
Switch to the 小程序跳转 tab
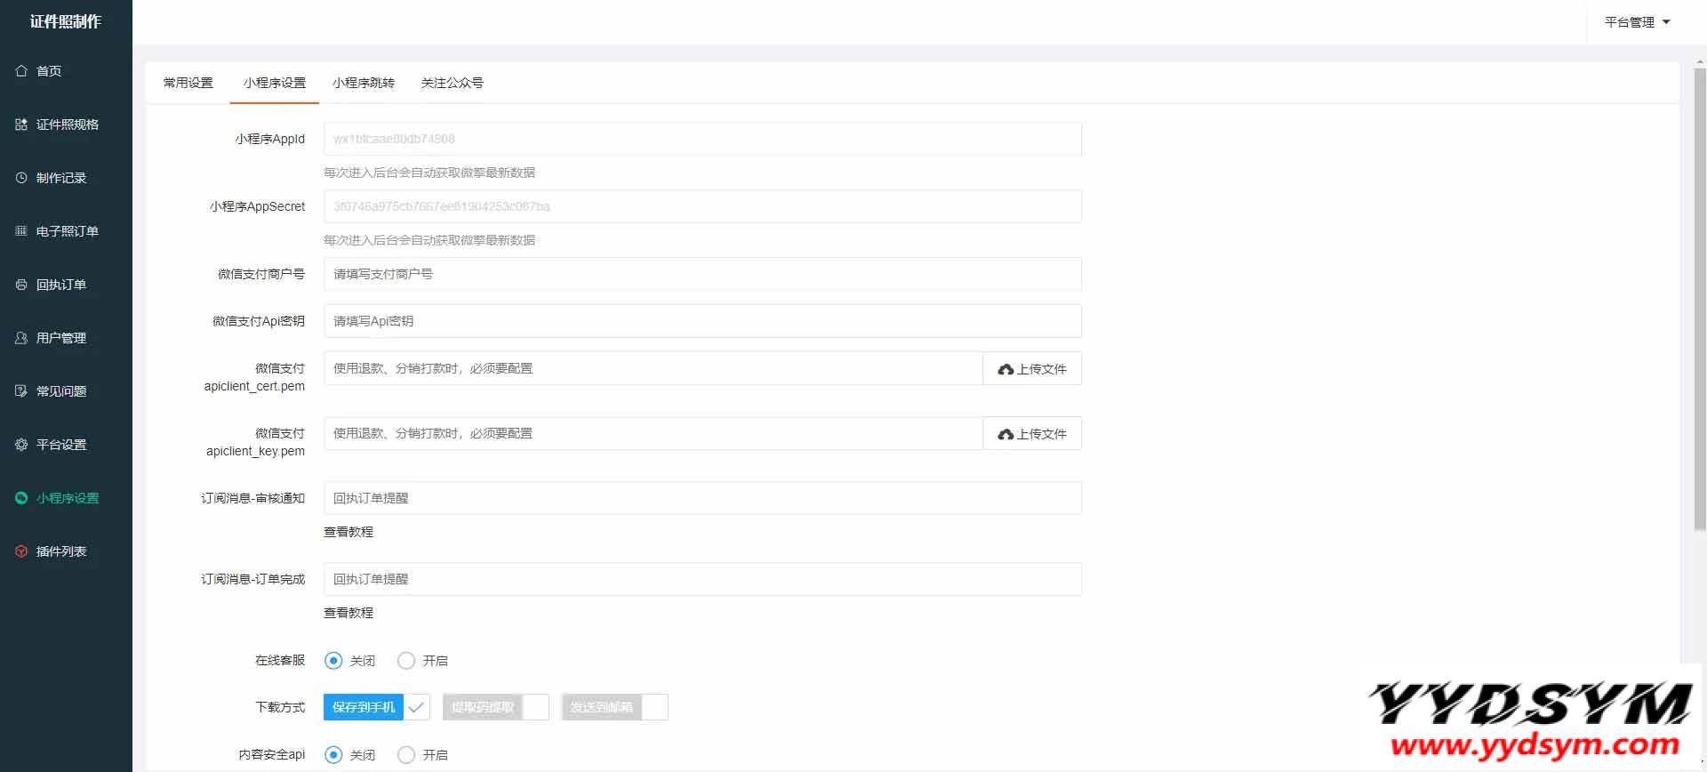point(363,83)
